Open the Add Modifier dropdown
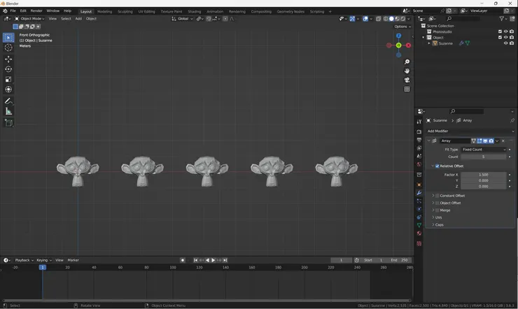The image size is (518, 309). pos(470,131)
